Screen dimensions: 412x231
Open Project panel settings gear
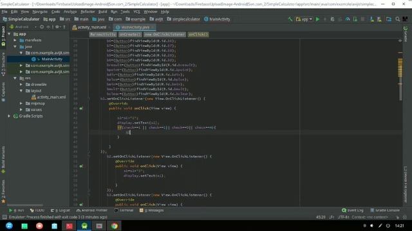[57, 27]
